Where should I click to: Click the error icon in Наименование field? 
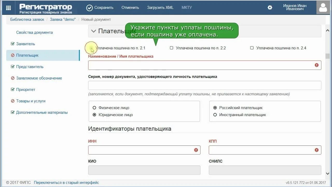[x=316, y=65]
